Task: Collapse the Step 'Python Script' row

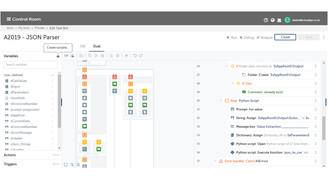Action: [221, 101]
